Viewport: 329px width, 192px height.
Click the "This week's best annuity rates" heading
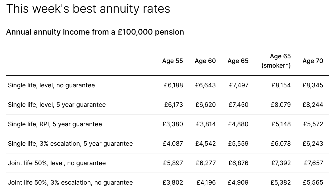[x=88, y=9]
